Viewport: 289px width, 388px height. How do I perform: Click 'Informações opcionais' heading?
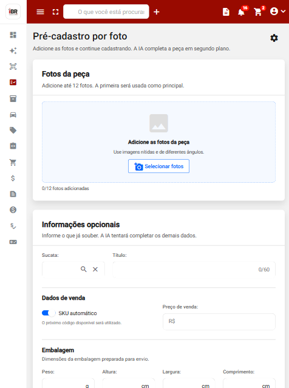[81, 225]
